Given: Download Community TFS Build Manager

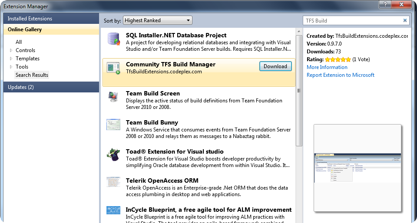Looking at the screenshot, I should (275, 66).
